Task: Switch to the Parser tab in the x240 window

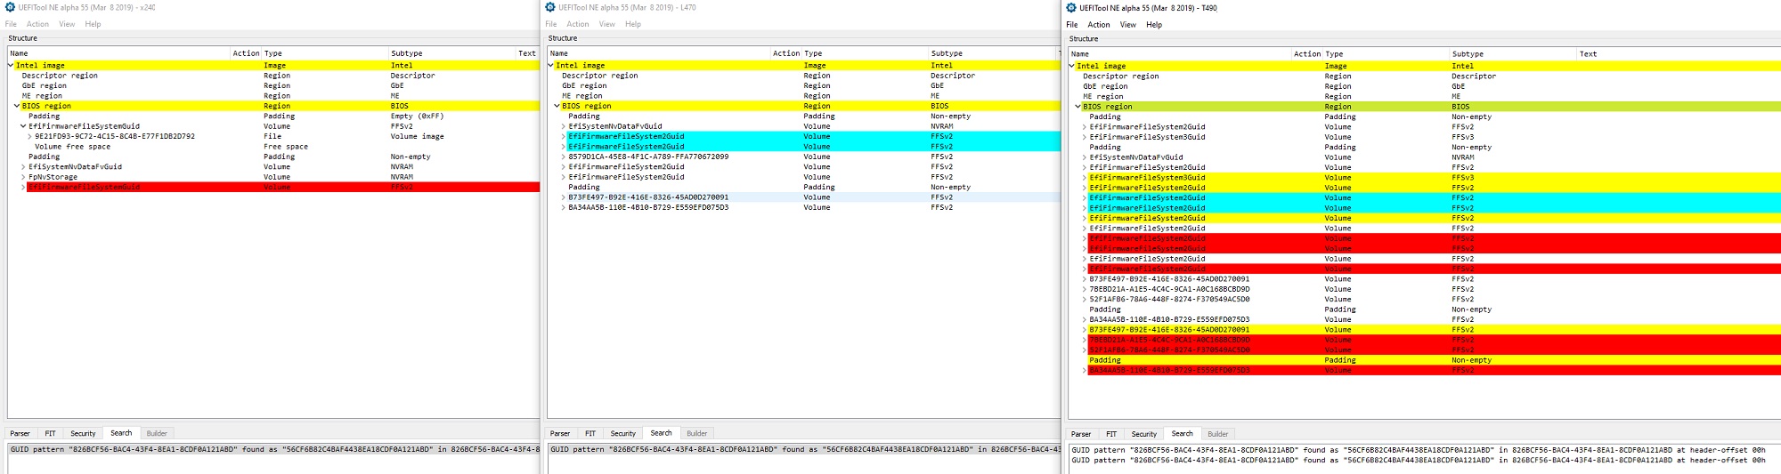Action: [x=20, y=434]
